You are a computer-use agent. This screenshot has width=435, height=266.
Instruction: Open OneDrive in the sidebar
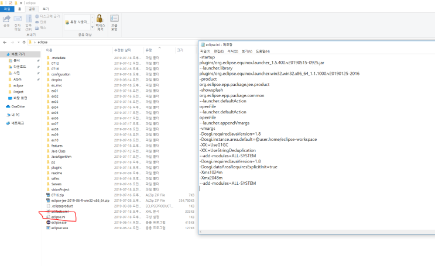pos(18,106)
